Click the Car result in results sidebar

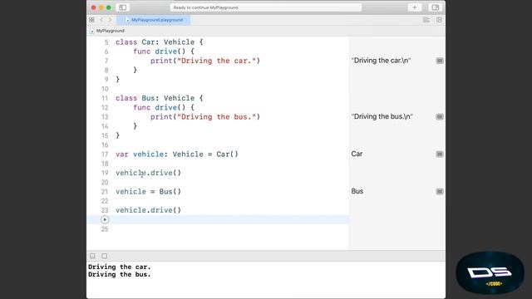tap(357, 154)
